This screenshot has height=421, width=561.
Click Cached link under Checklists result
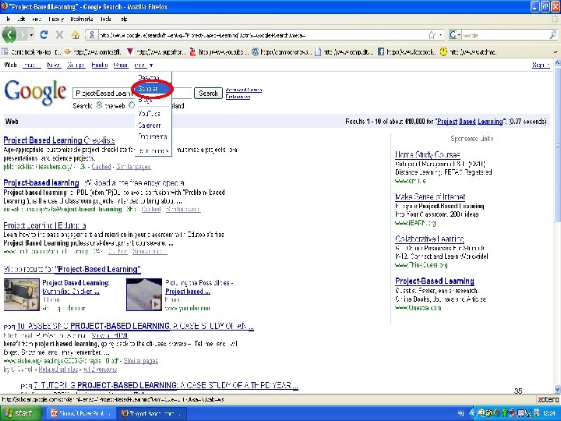[x=101, y=167]
